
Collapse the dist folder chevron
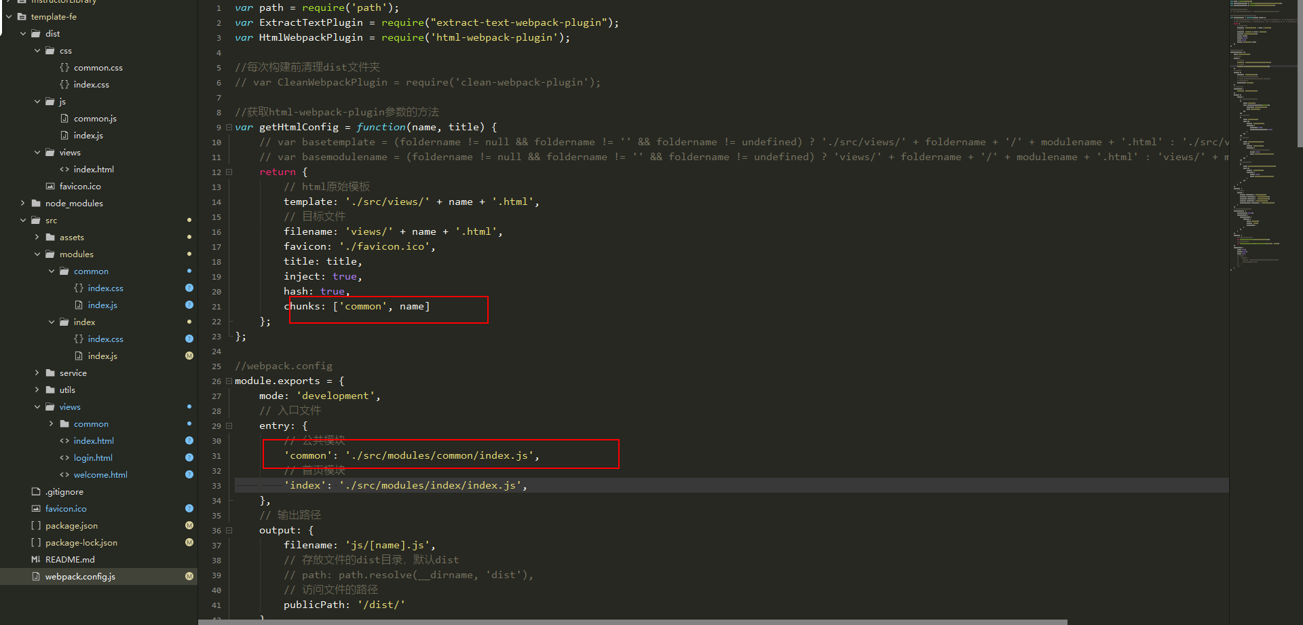pos(23,33)
